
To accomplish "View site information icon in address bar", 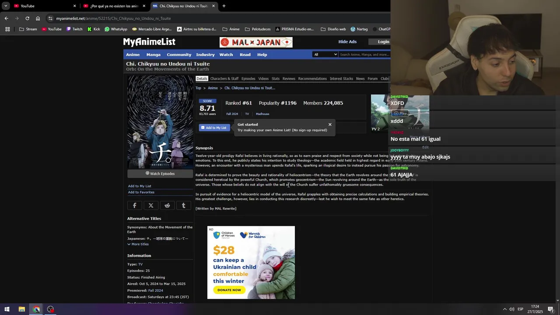I will pos(50,18).
